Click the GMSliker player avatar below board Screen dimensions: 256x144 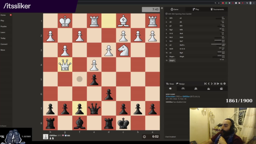click(46, 137)
